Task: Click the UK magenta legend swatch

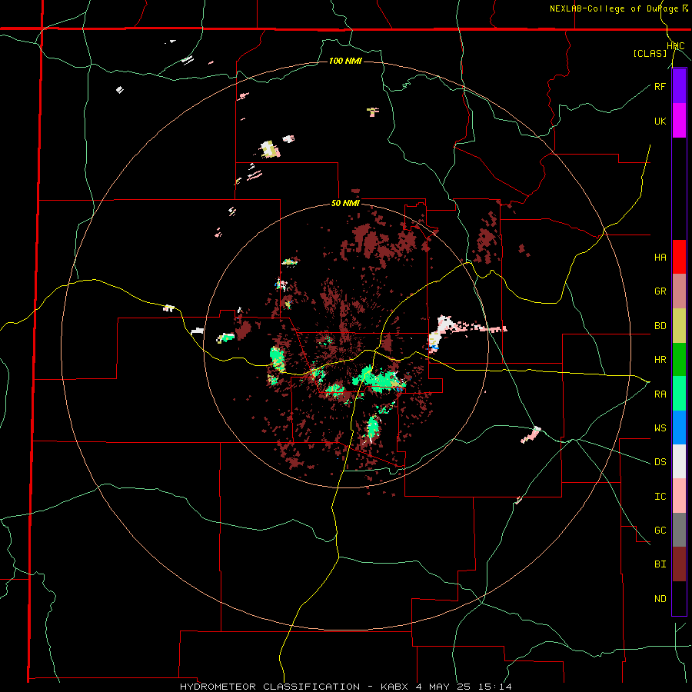Action: (679, 121)
